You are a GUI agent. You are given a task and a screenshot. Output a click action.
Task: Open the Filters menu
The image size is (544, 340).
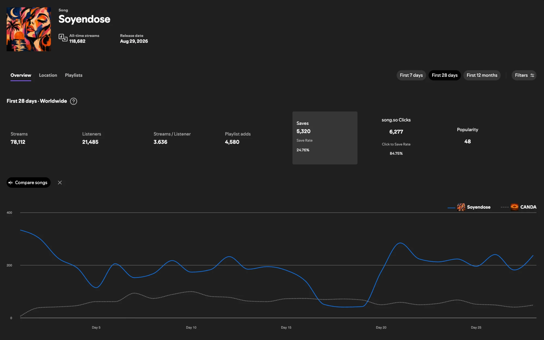click(524, 75)
